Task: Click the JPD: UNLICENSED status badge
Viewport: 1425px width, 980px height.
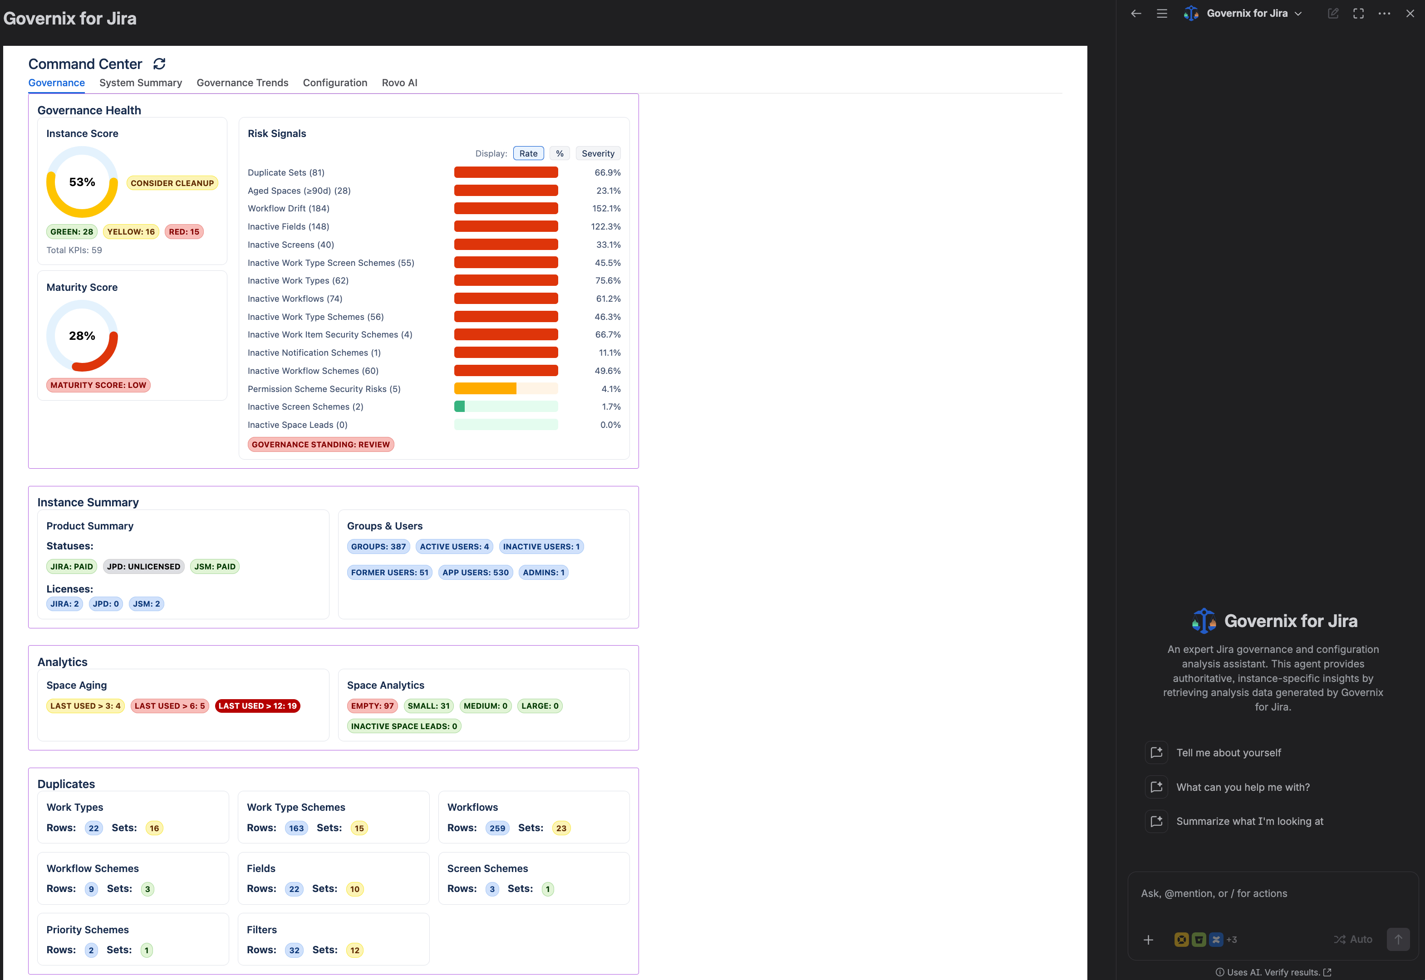Action: pos(144,567)
